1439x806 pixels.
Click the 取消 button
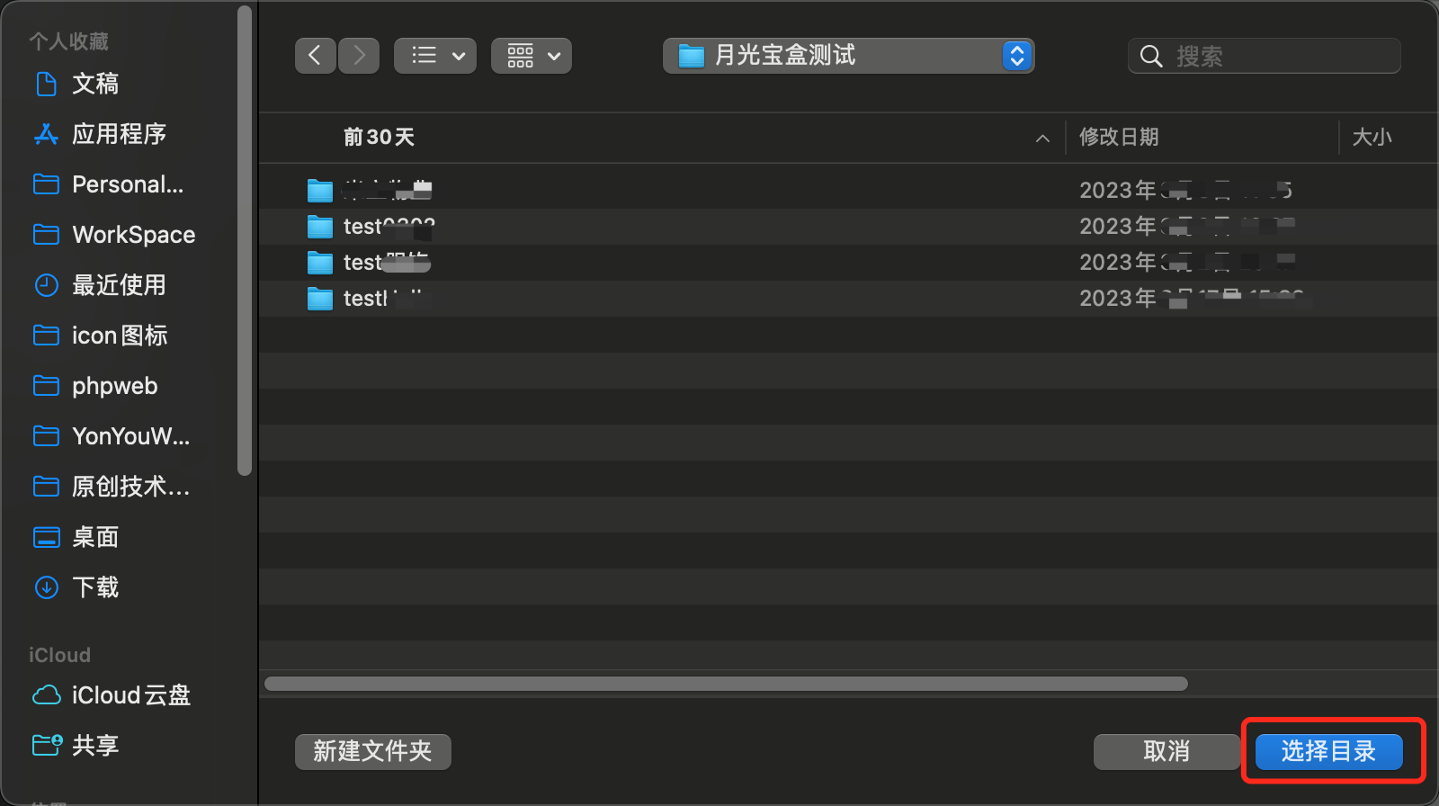coord(1166,751)
